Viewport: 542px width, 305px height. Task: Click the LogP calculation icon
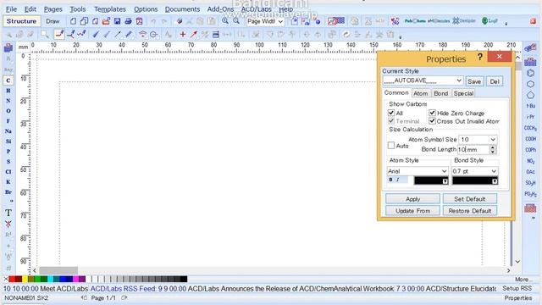tap(489, 21)
